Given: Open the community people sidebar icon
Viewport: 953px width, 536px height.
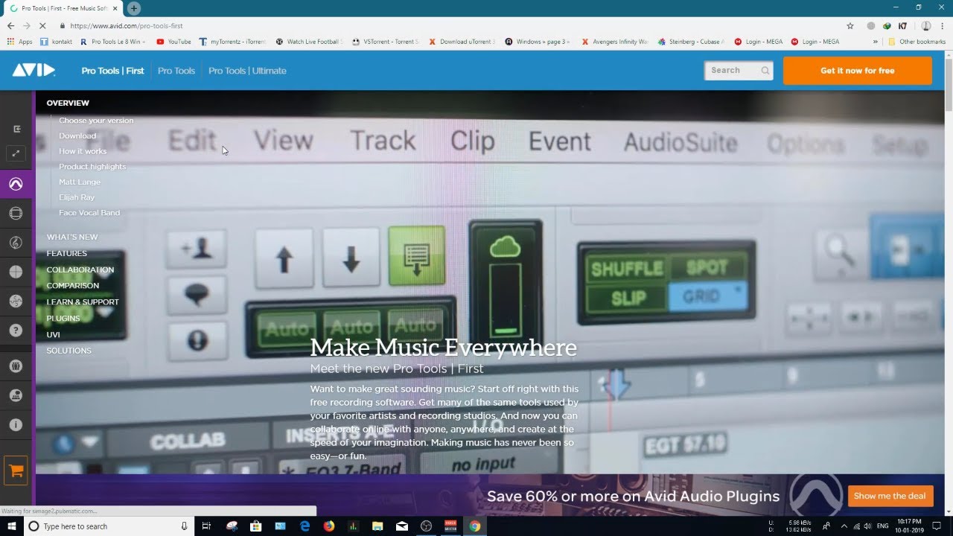Looking at the screenshot, I should click(x=16, y=366).
